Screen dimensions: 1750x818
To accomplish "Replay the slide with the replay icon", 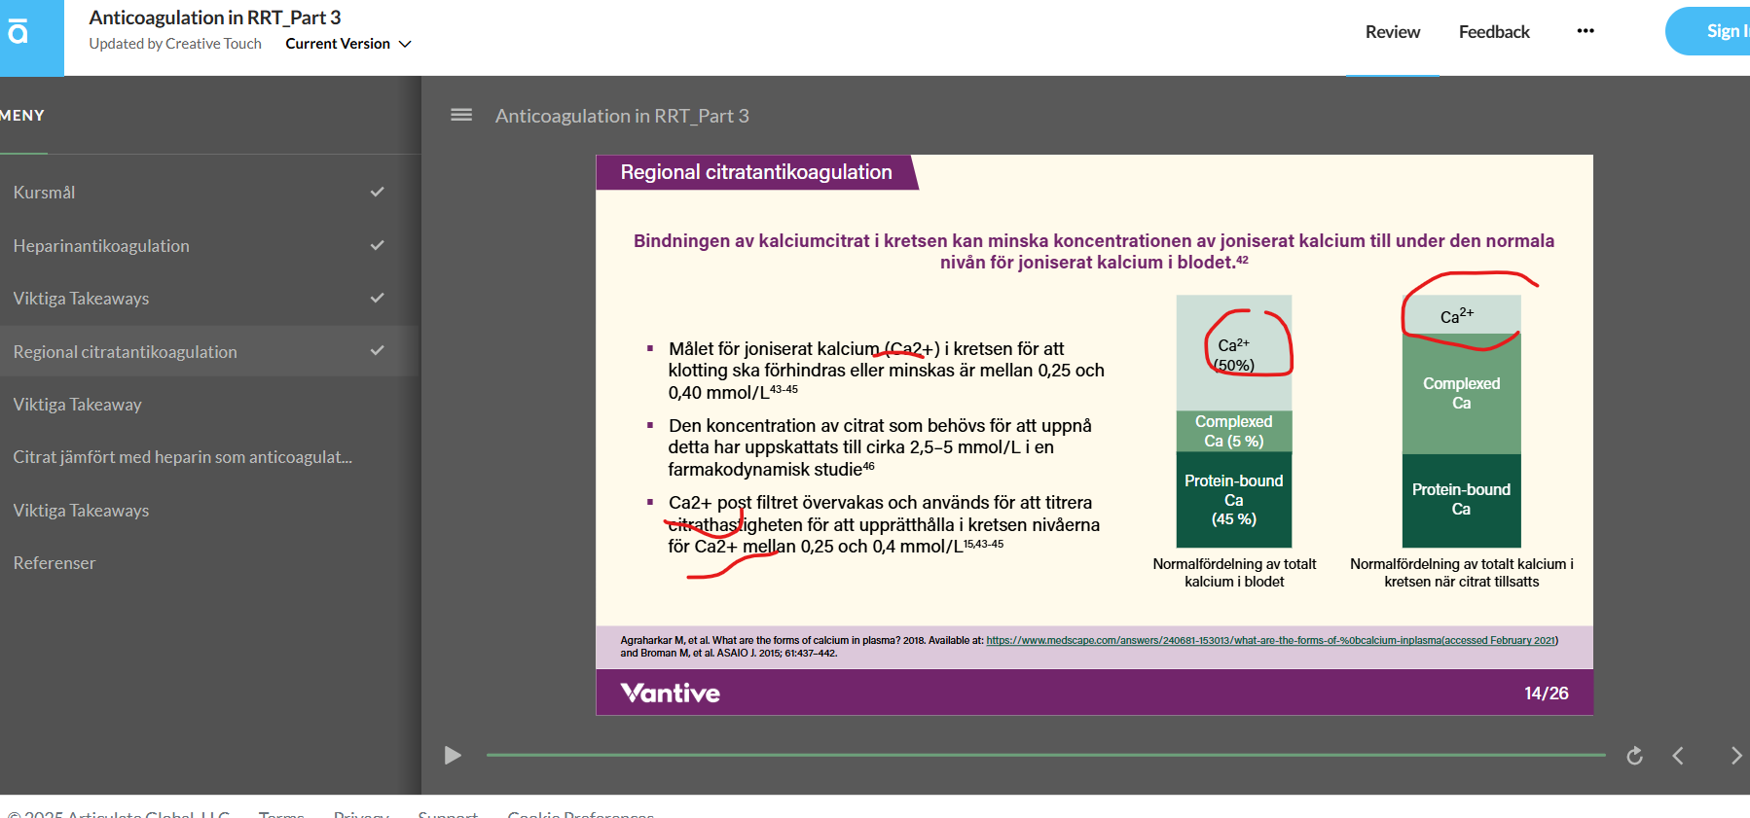I will [1635, 756].
